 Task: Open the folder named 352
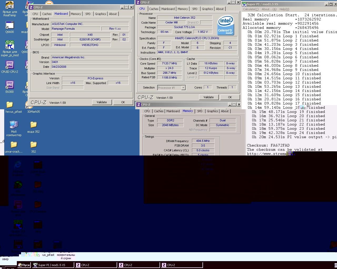[x=33, y=147]
